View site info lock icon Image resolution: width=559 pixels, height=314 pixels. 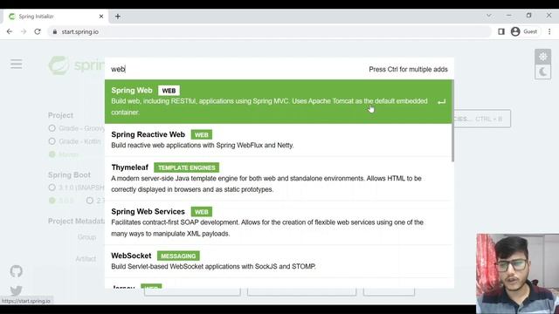54,31
